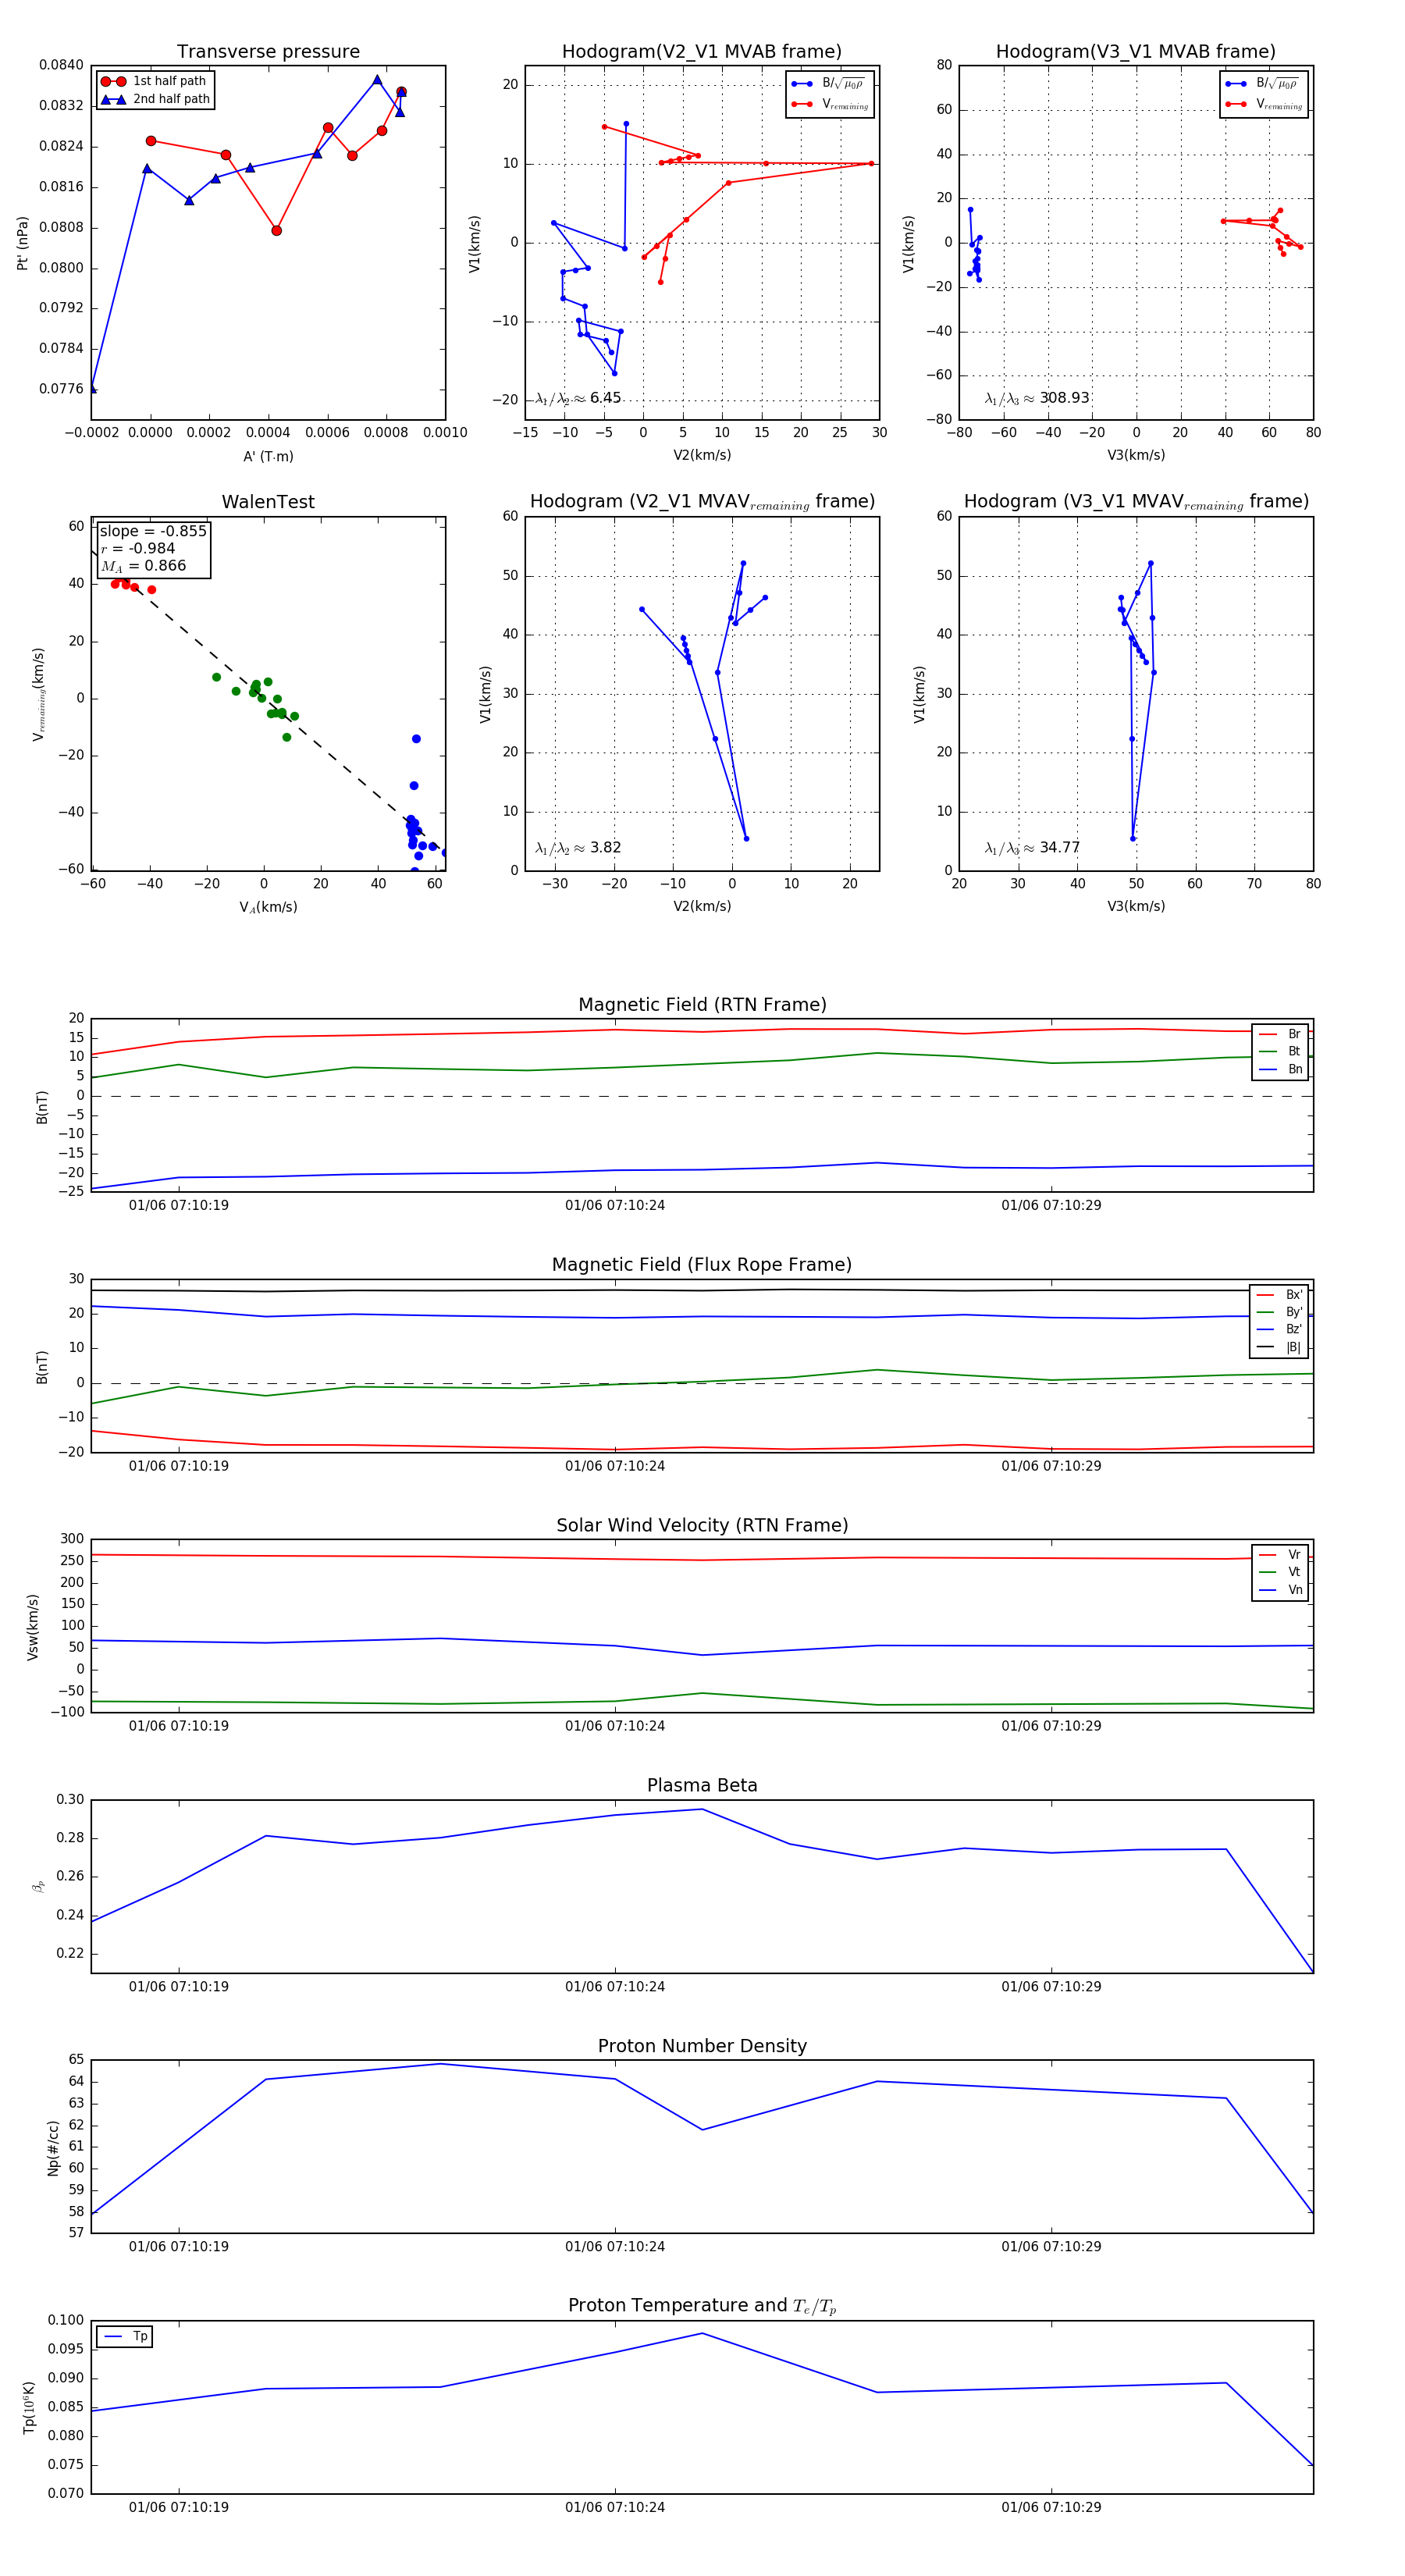Click the "Magnetic Field (RTN Frame)" title

702,1005
